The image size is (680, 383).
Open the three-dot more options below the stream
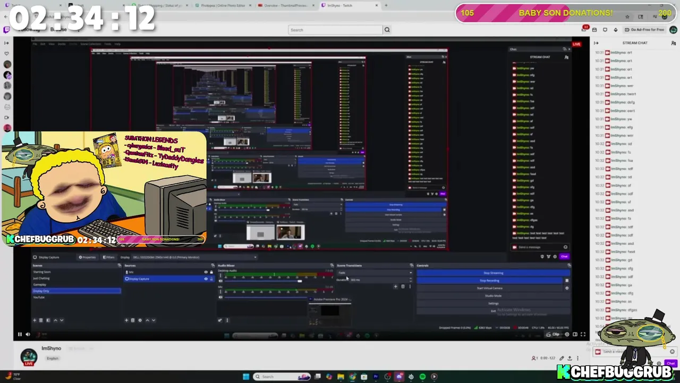pyautogui.click(x=577, y=358)
